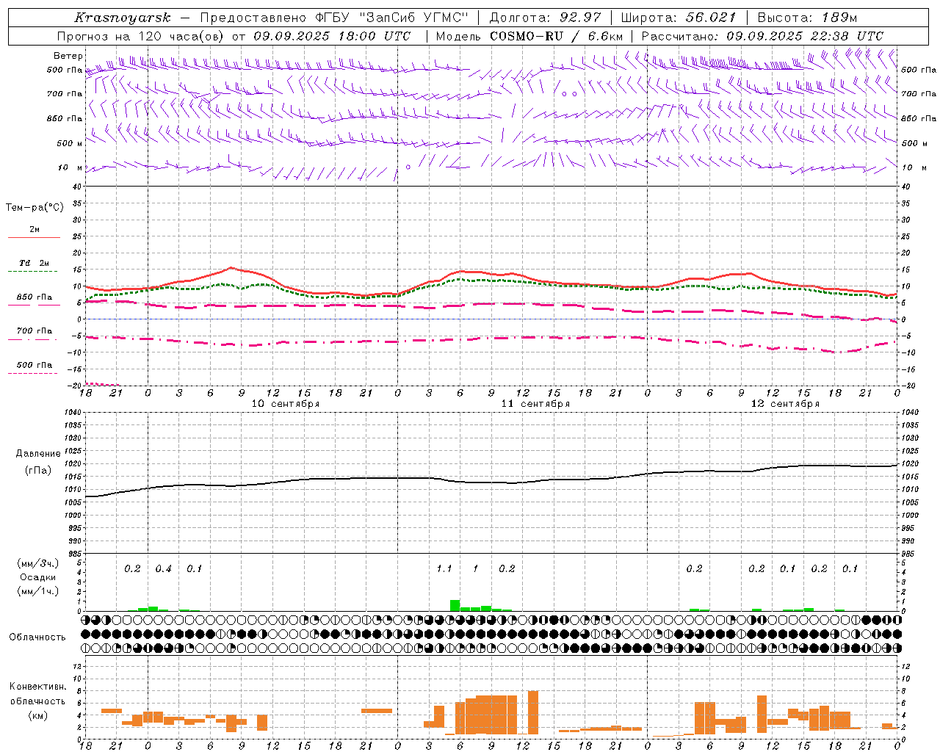The height and width of the screenshot is (752, 940).
Task: Click 'Рассчитано: 09.09.2025 22:38 UTC' text
Action: [x=763, y=36]
